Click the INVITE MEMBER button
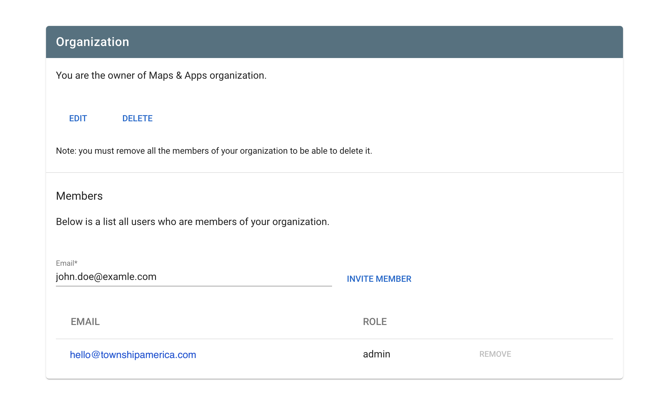 tap(379, 279)
